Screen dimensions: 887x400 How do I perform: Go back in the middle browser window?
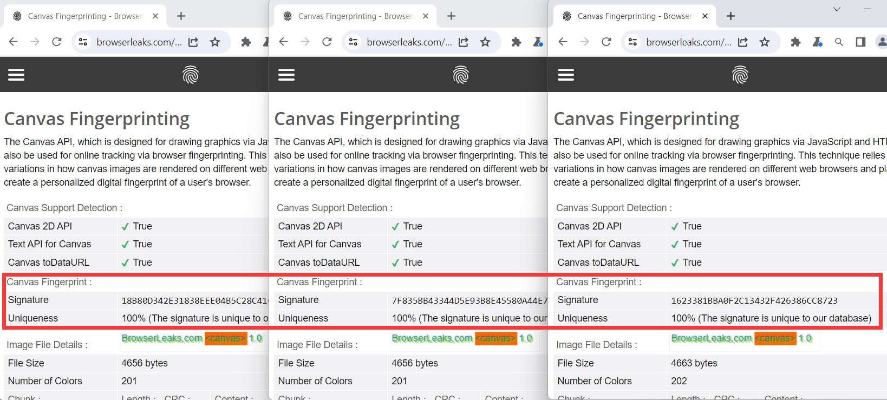[x=283, y=42]
